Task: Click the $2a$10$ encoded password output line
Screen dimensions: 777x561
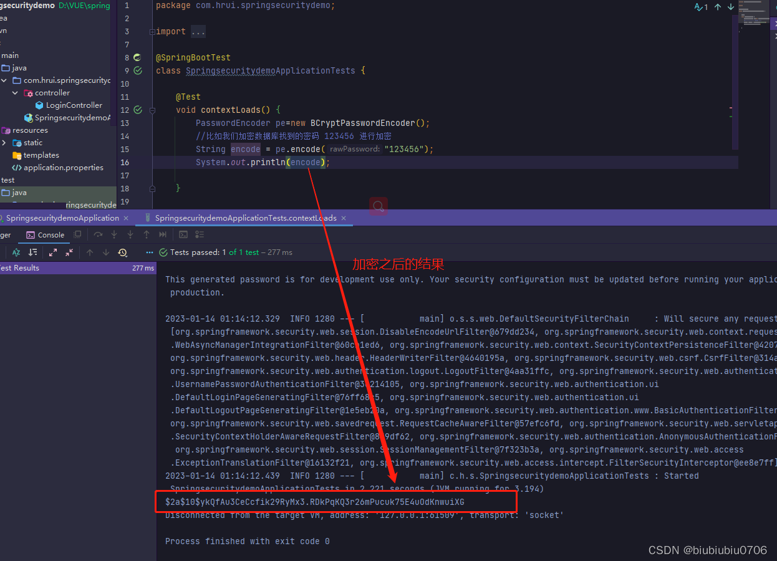Action: [315, 502]
